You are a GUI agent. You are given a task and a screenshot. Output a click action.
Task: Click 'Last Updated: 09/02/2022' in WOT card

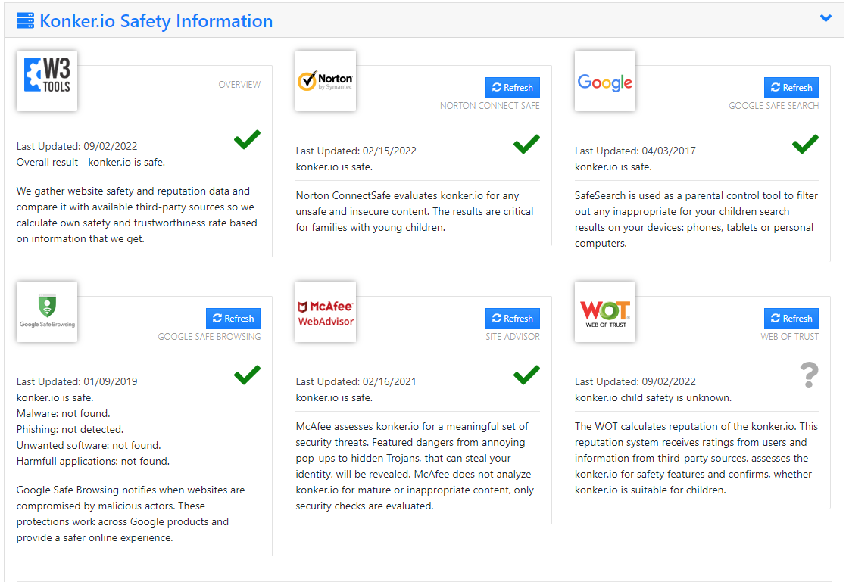[635, 382]
